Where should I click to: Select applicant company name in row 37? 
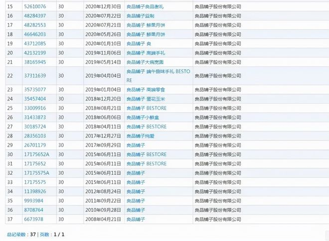(x=218, y=219)
